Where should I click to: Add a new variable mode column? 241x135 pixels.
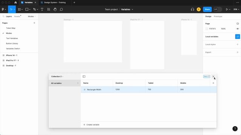[213, 83]
